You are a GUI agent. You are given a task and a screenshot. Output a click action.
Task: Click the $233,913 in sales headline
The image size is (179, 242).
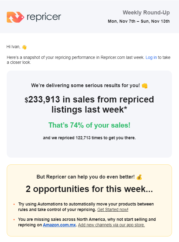[89, 105]
